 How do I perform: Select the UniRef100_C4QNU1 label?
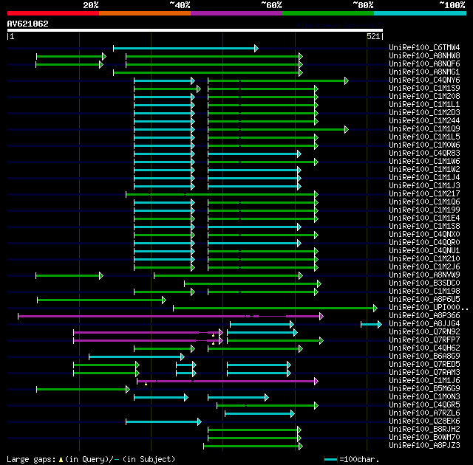click(424, 251)
